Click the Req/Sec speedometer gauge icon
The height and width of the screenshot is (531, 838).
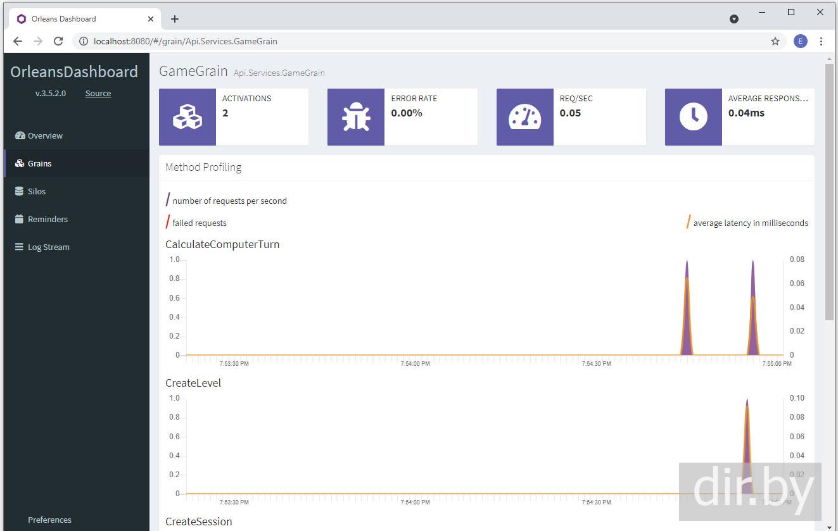pyautogui.click(x=524, y=117)
